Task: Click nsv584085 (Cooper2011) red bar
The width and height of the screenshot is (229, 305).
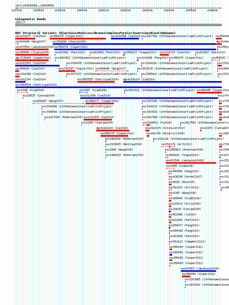Action: pyautogui.click(x=209, y=93)
